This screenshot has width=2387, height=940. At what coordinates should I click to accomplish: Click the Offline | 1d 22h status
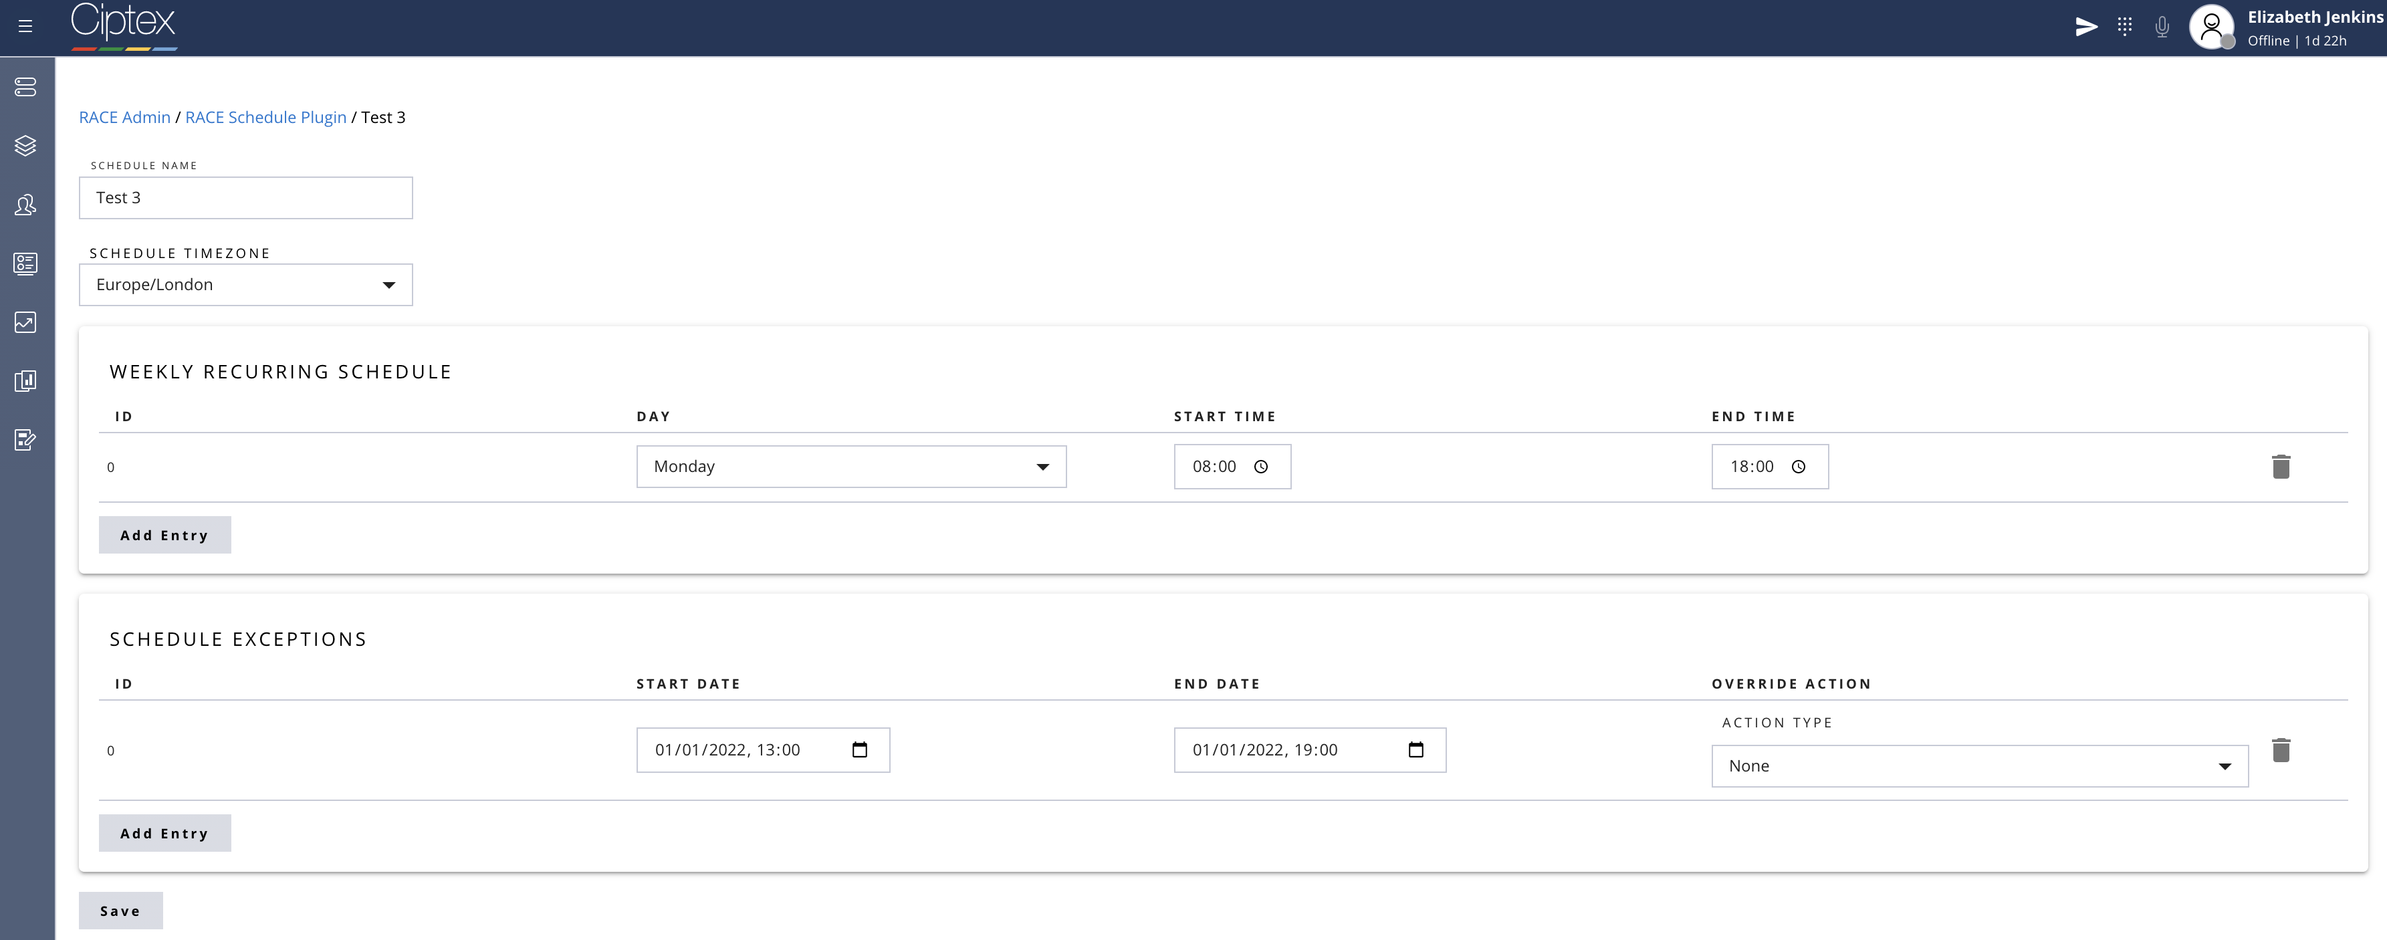2297,41
